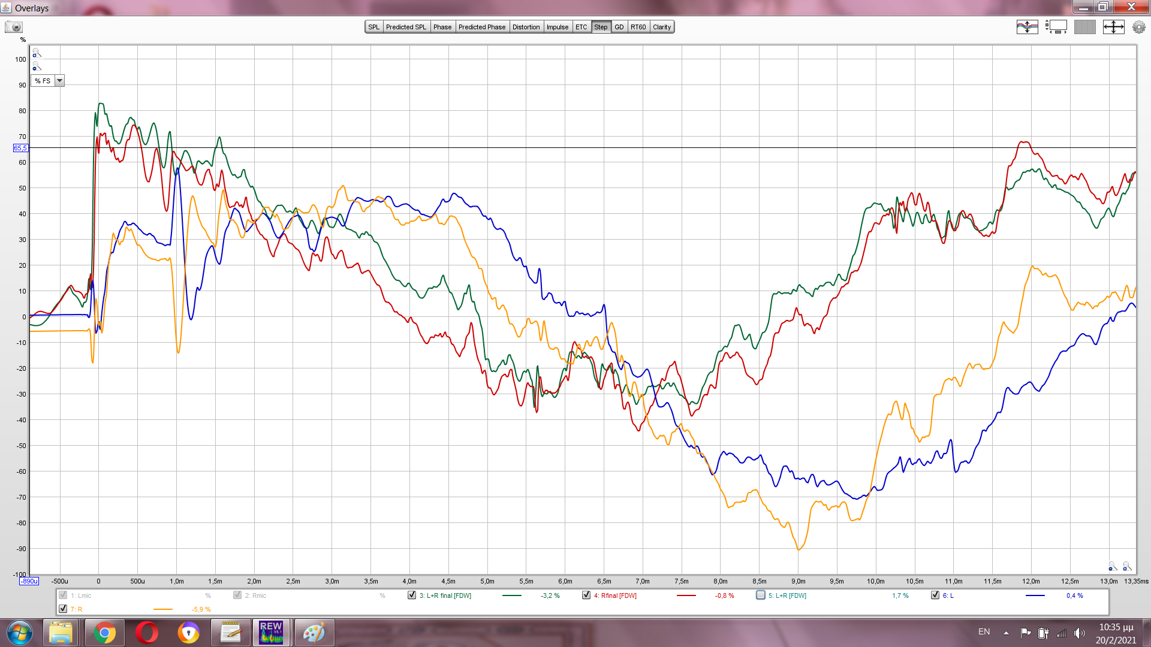Click the separate traces icon

(1027, 27)
